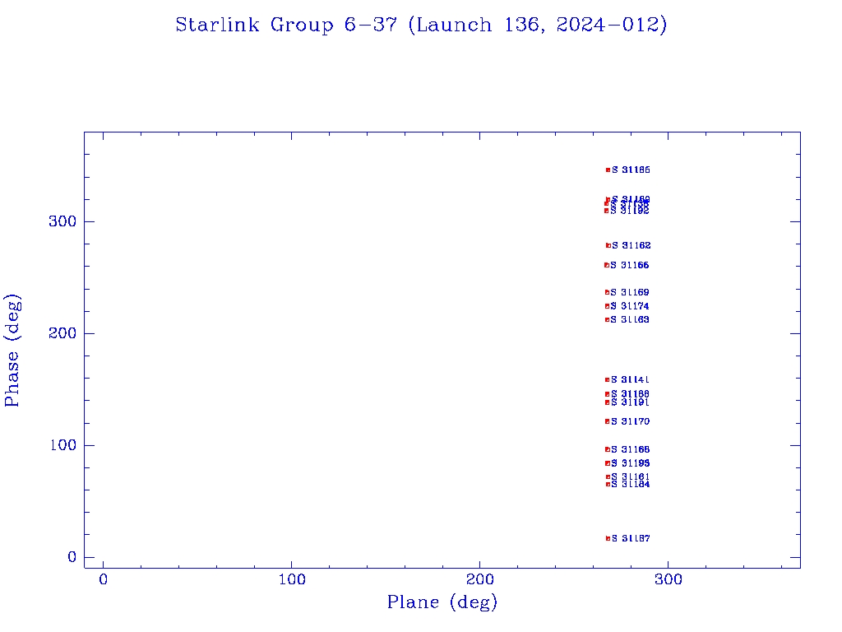The width and height of the screenshot is (842, 632).
Task: Click the 100 tick label on Plane axis
Action: click(x=292, y=579)
